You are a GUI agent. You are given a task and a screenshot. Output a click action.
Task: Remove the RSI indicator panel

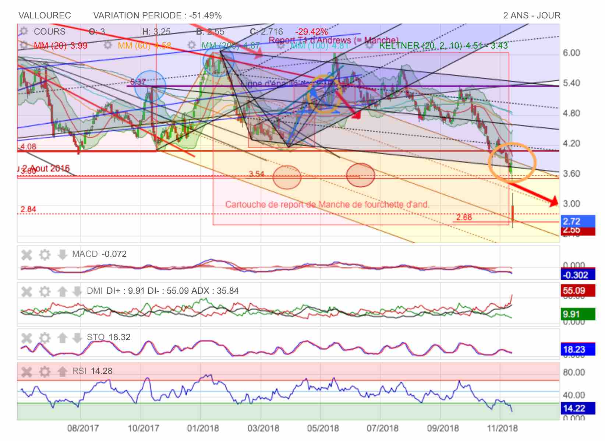(26, 371)
